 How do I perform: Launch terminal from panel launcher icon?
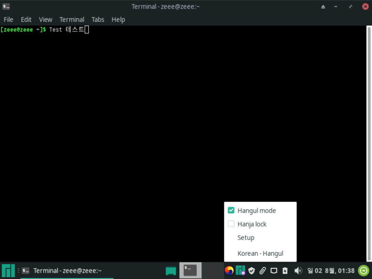click(x=190, y=270)
